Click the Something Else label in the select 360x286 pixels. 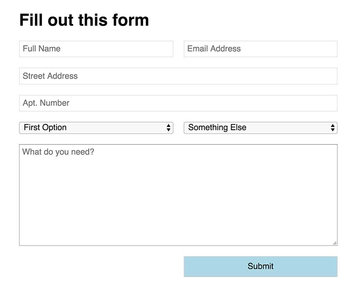217,128
